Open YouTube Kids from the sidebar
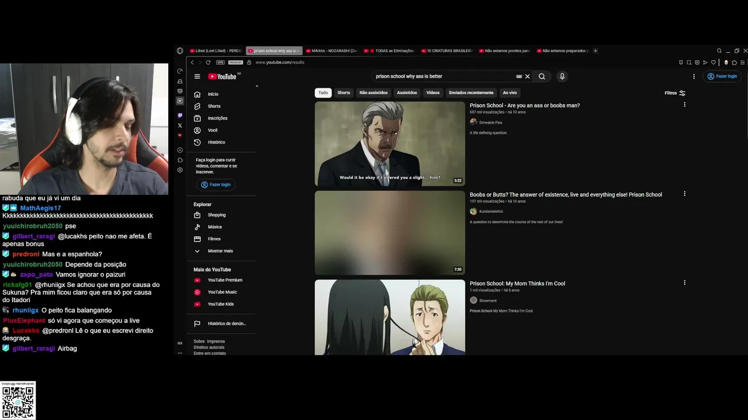 click(221, 304)
